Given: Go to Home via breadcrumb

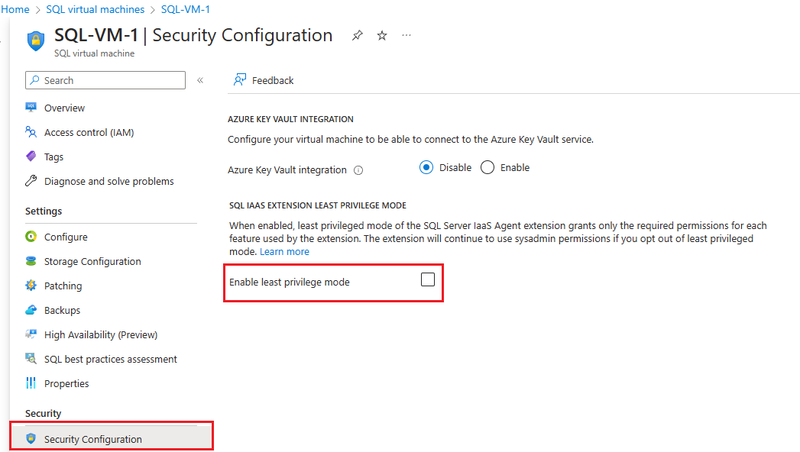Looking at the screenshot, I should 16,9.
